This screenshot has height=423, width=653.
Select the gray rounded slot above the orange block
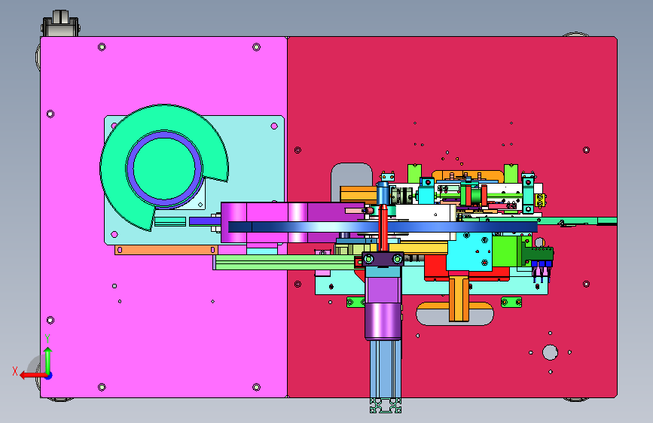click(352, 174)
